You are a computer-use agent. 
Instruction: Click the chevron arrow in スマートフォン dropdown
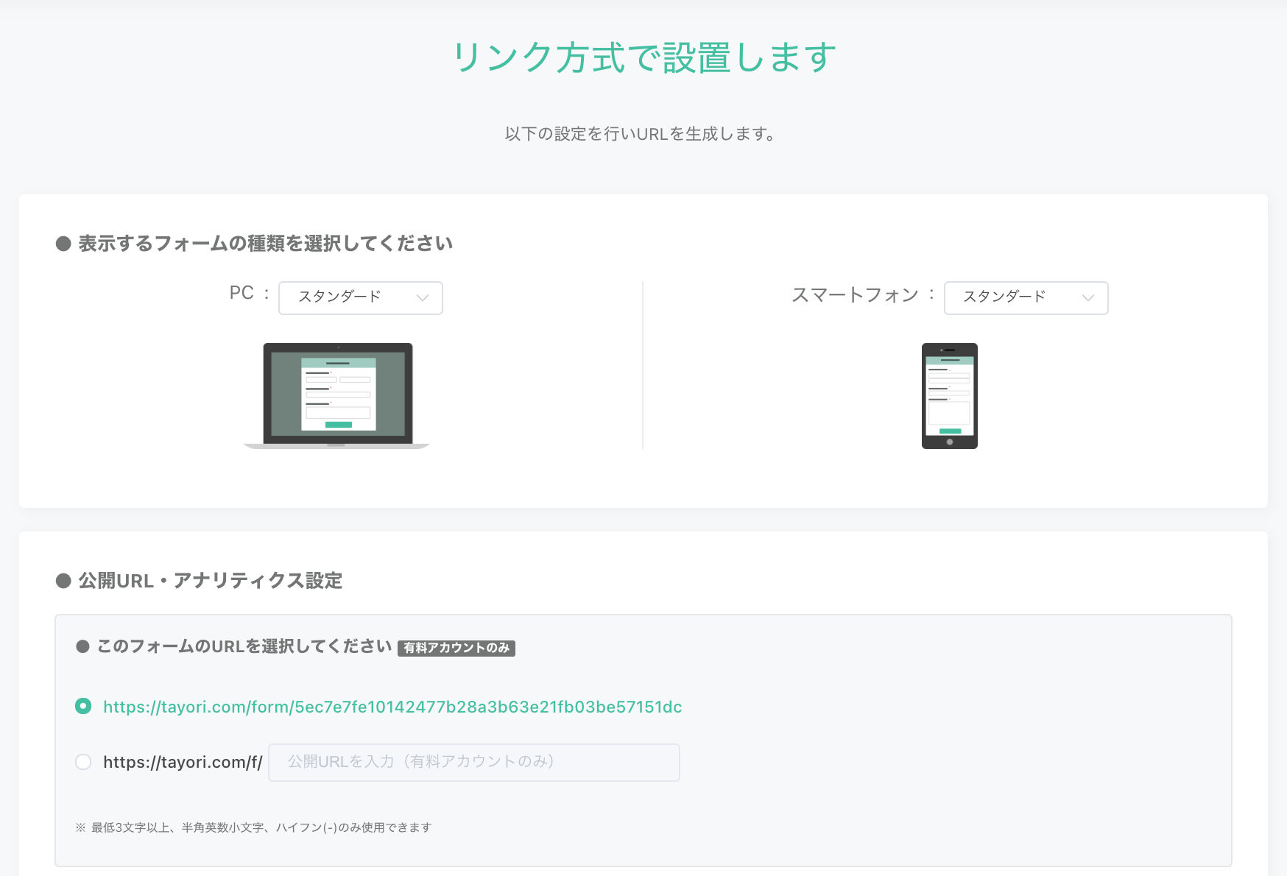1087,297
